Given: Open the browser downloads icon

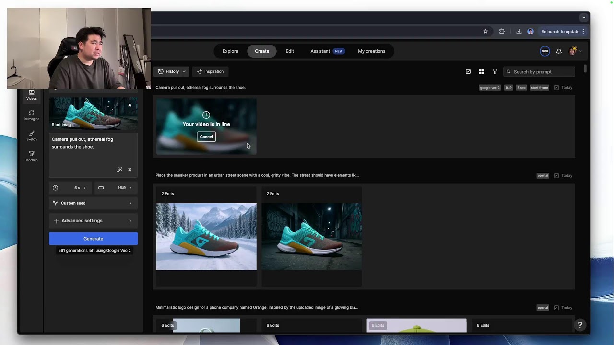Looking at the screenshot, I should click(519, 32).
